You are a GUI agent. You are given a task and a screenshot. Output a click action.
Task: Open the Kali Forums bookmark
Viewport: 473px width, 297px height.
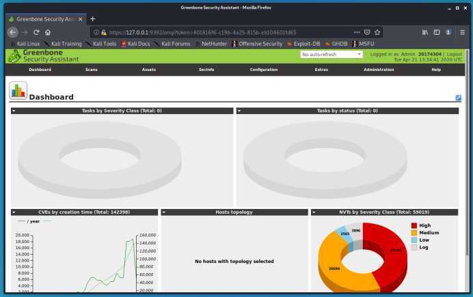pyautogui.click(x=172, y=44)
